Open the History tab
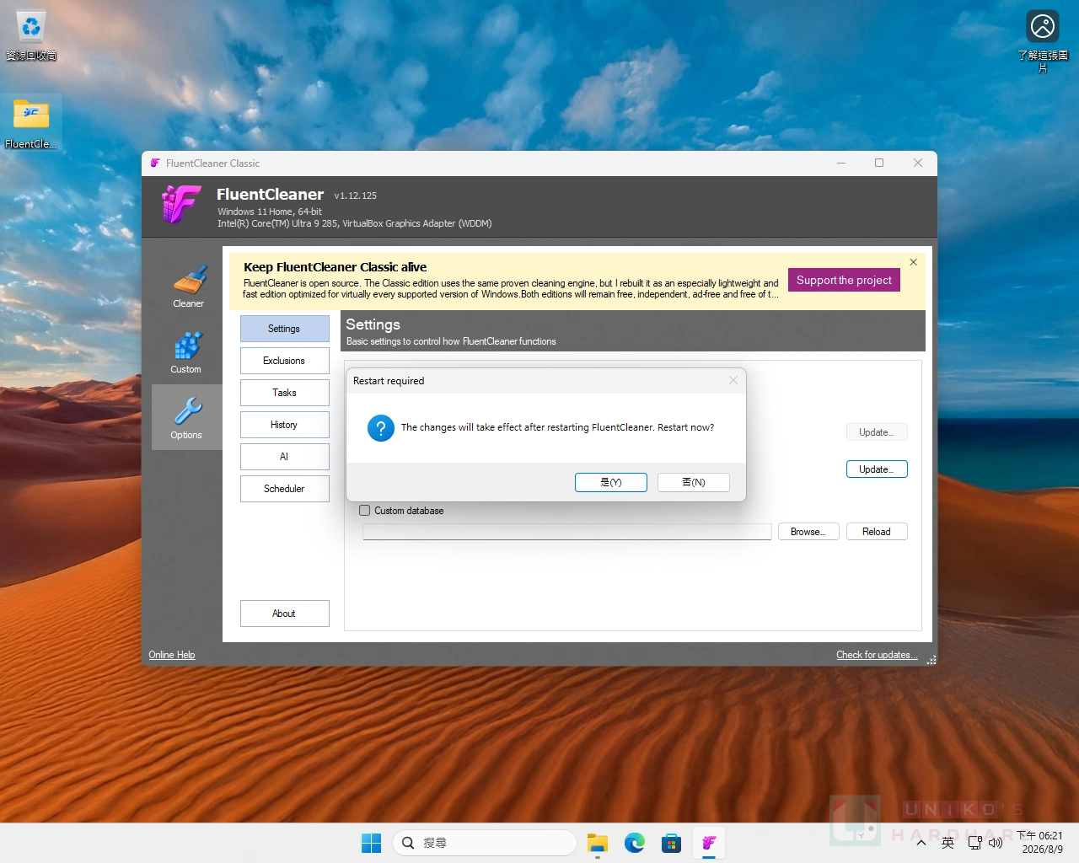Viewport: 1079px width, 863px height. (285, 425)
